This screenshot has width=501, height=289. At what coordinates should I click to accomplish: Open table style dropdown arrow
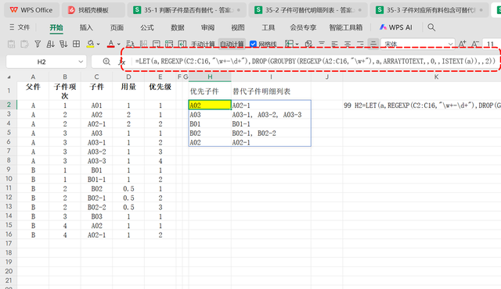pos(297,45)
